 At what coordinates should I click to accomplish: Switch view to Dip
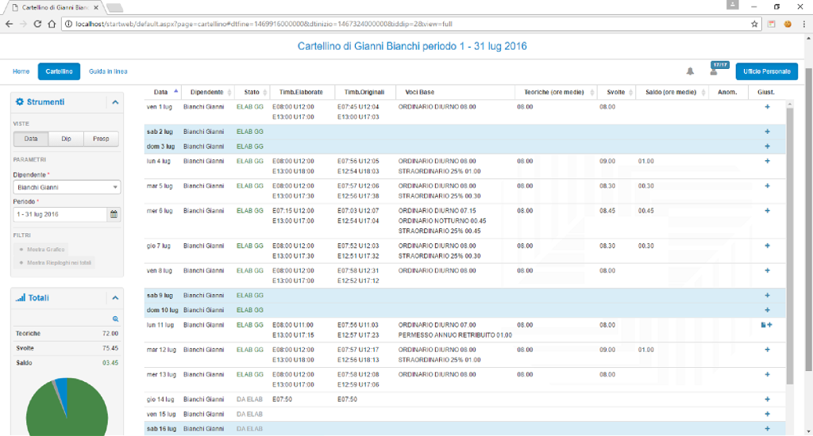[x=66, y=139]
